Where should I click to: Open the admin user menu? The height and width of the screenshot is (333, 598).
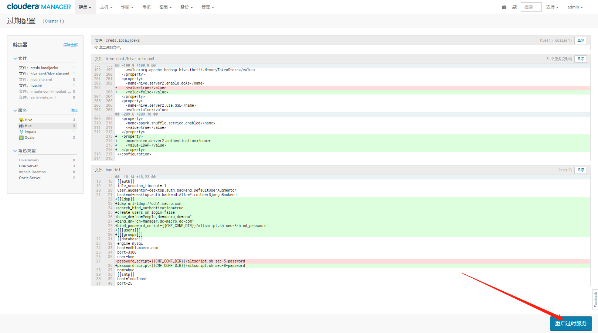(x=575, y=7)
